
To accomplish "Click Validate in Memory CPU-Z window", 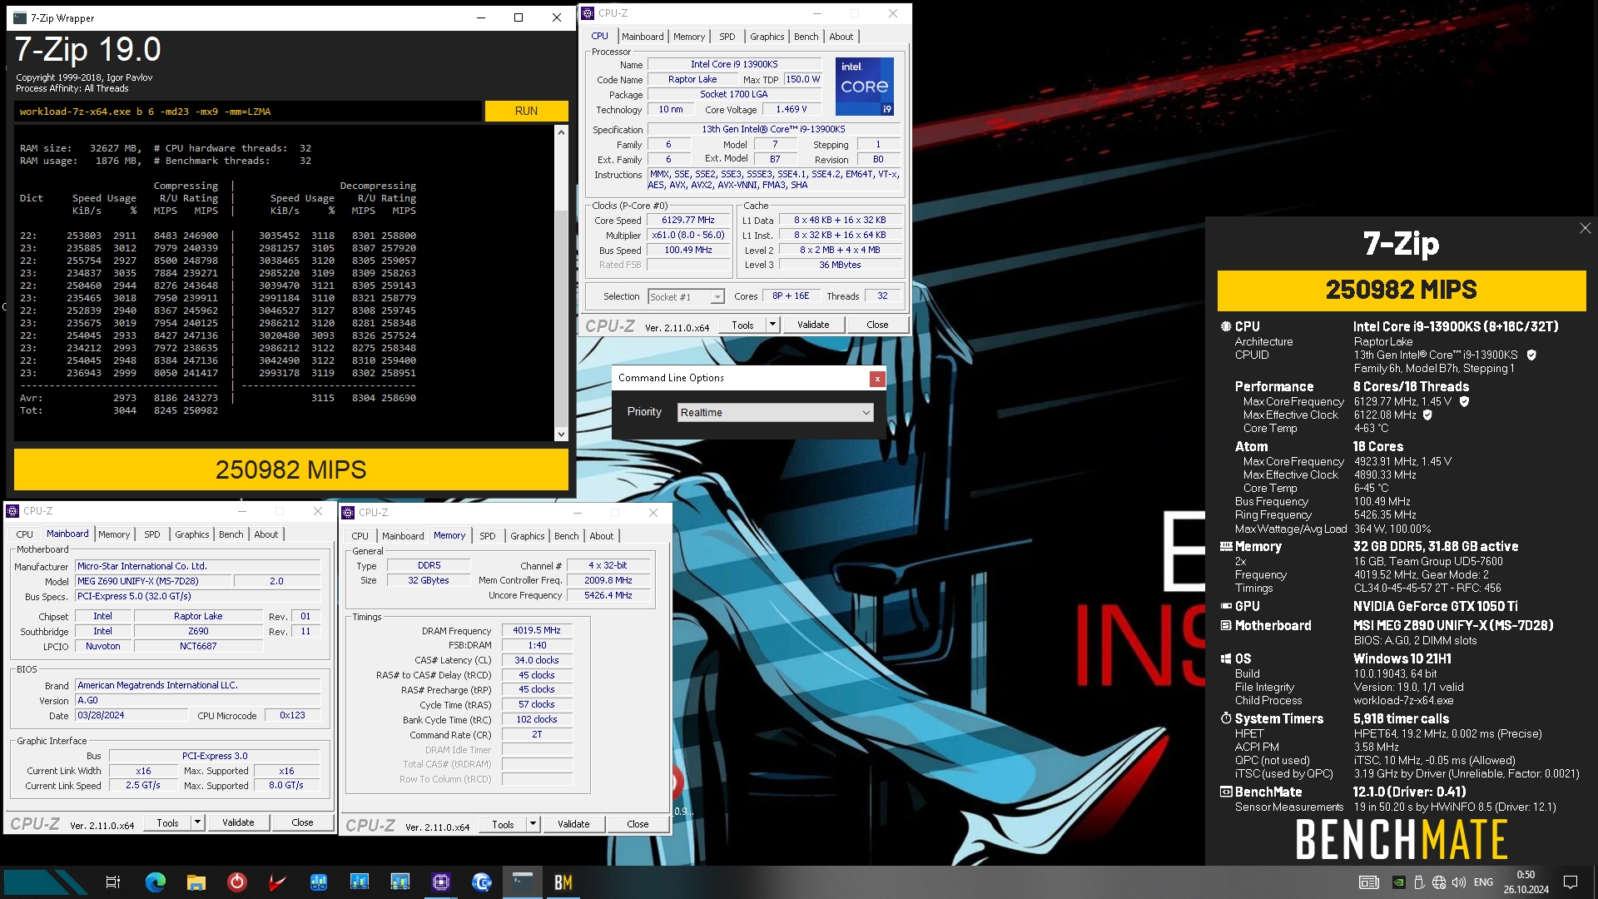I will (x=573, y=824).
